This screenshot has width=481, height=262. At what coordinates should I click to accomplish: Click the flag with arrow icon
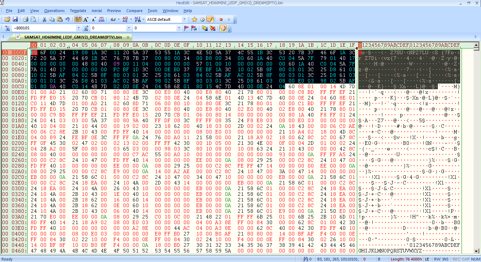pyautogui.click(x=194, y=28)
